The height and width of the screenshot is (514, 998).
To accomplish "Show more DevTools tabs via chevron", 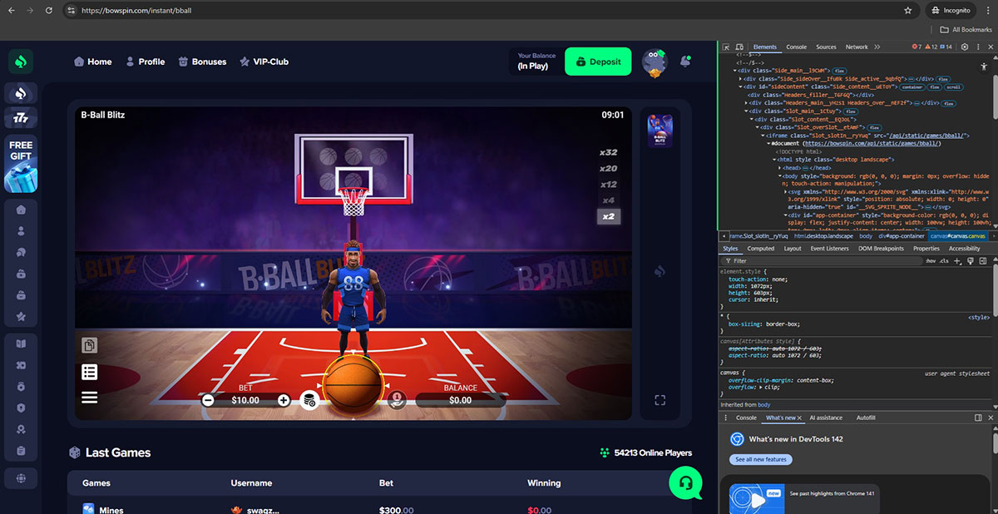I will point(877,47).
